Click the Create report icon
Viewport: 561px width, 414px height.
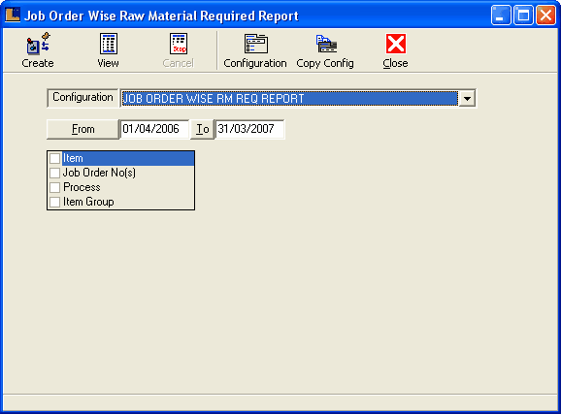38,44
